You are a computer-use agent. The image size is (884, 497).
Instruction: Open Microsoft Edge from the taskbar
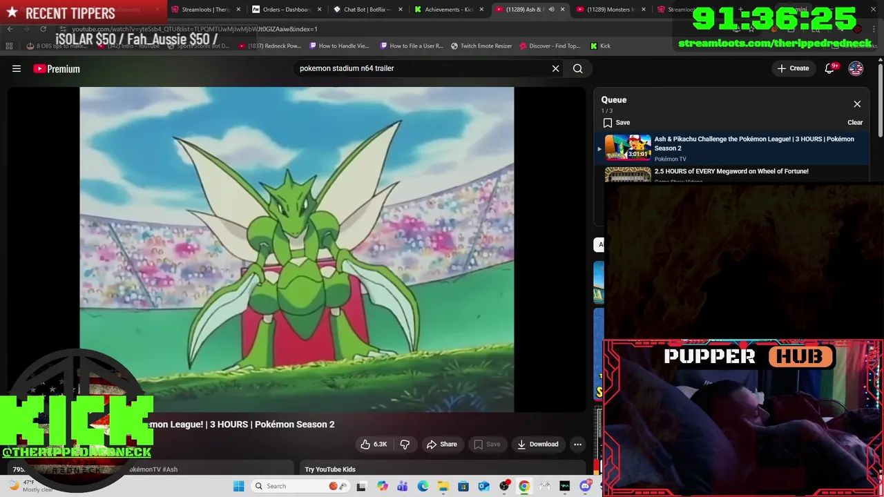point(423,486)
